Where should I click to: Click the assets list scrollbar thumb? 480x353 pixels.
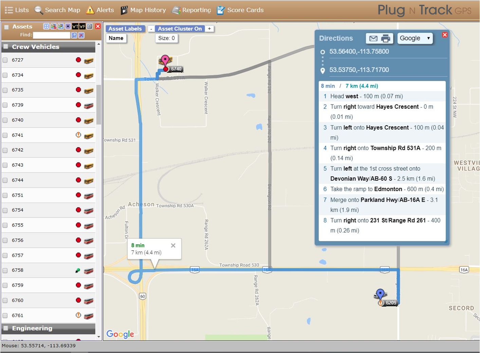coord(99,105)
